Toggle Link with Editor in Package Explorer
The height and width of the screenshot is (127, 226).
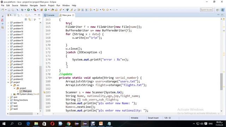tap(30, 19)
